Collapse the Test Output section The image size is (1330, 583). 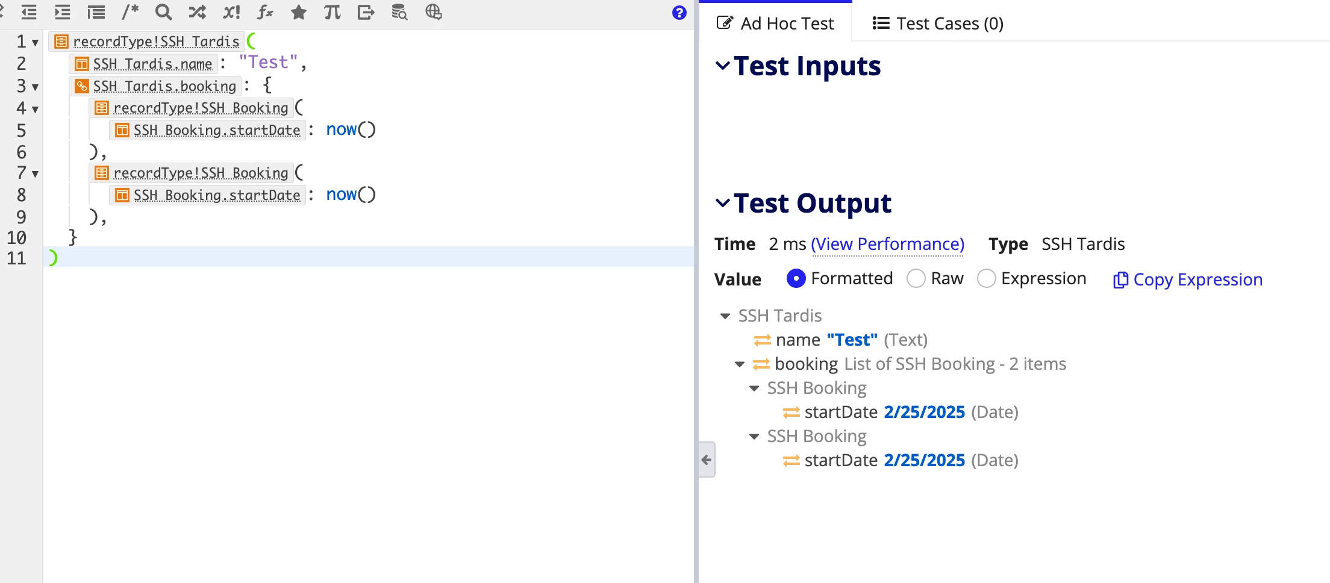(x=722, y=203)
